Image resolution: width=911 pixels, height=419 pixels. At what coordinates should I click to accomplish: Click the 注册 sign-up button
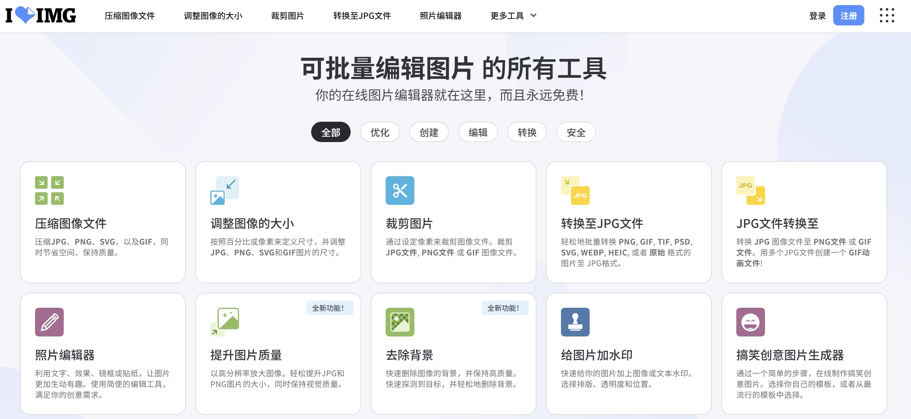pos(848,16)
